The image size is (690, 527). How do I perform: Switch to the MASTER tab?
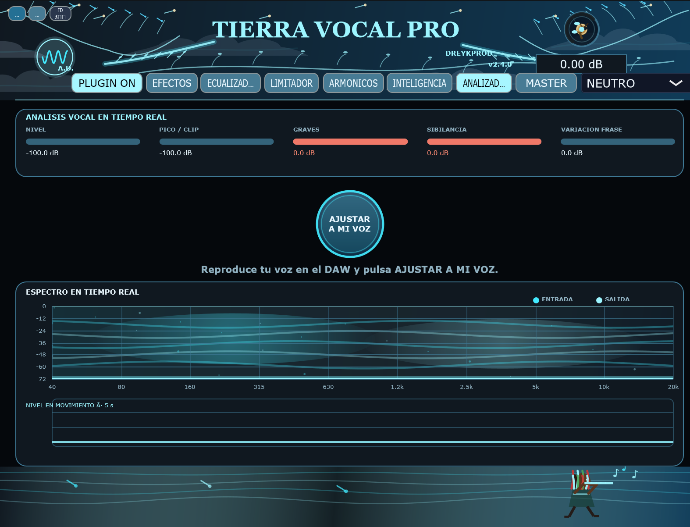coord(546,83)
